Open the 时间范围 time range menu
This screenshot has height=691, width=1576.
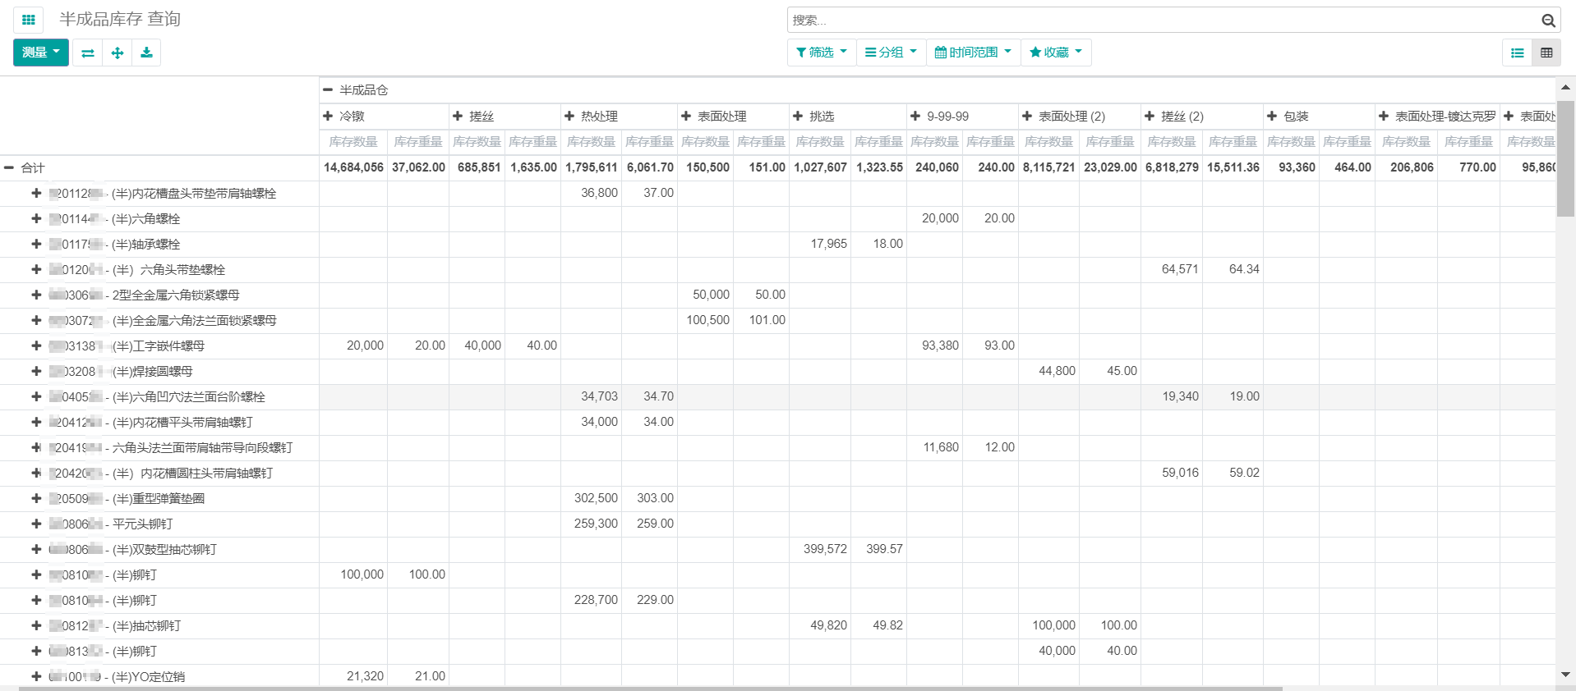974,52
